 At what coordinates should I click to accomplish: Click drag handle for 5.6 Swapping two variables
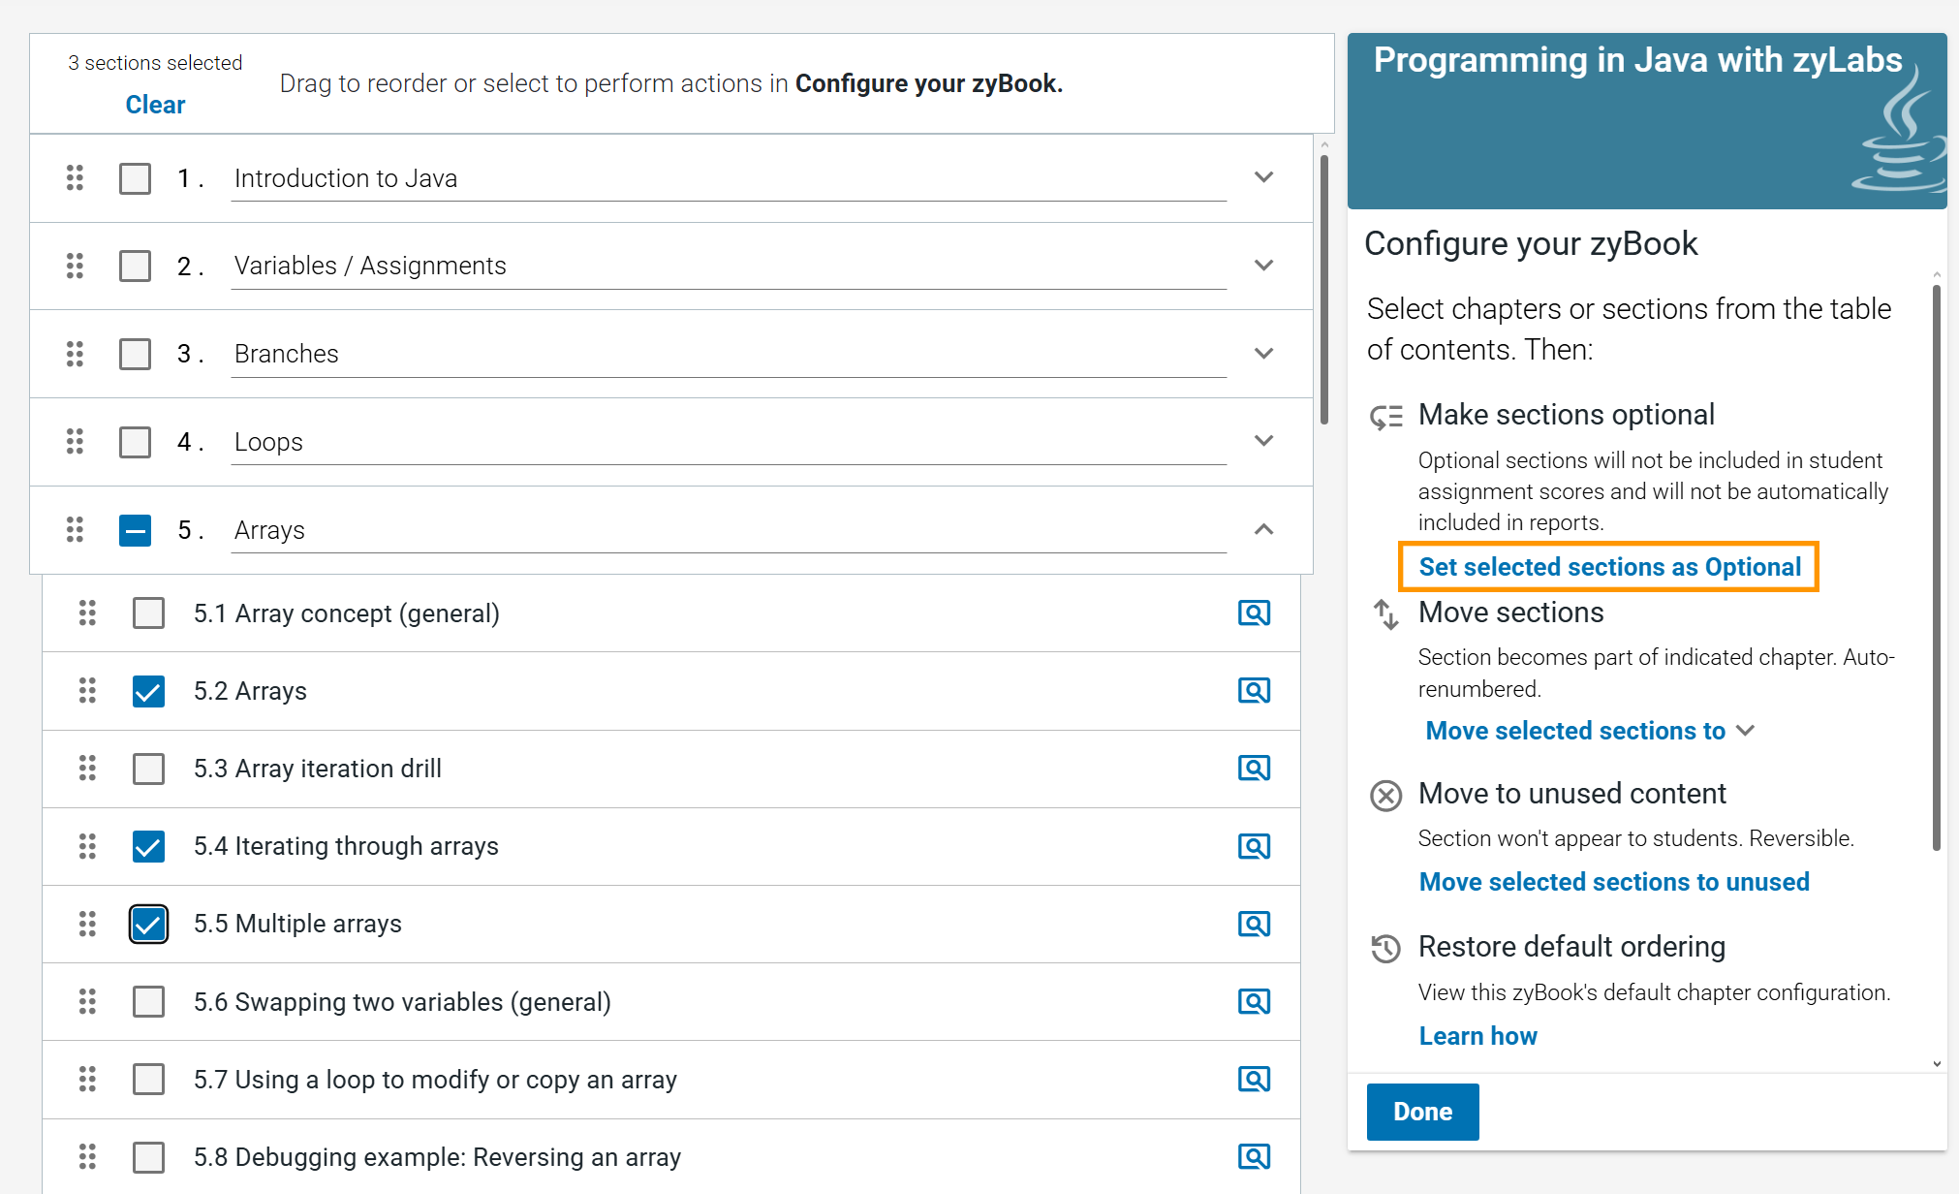(x=87, y=1001)
